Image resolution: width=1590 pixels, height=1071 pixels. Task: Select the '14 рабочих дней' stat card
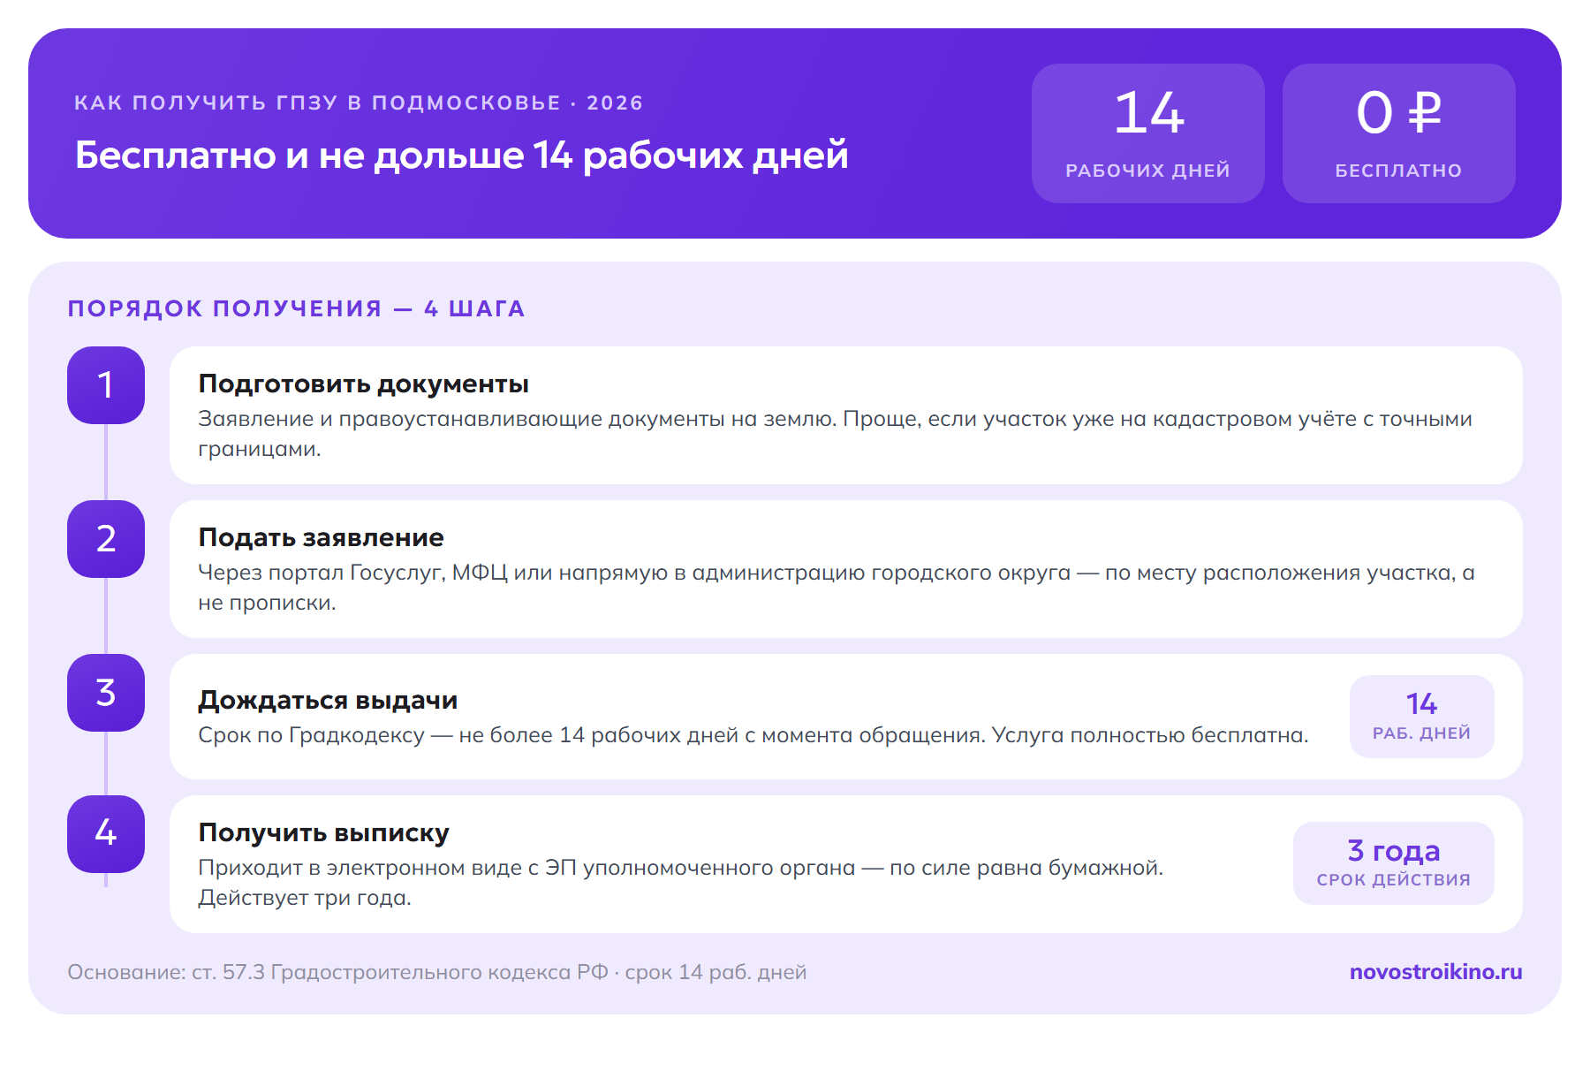click(x=1148, y=133)
